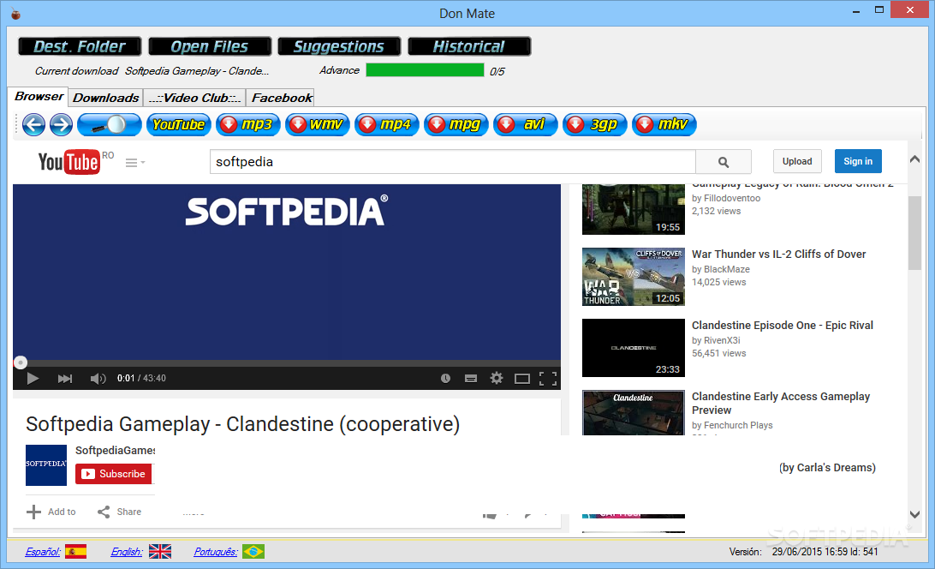
Task: Open Clandestine Early Access Gameplay Preview link
Action: pyautogui.click(x=781, y=403)
